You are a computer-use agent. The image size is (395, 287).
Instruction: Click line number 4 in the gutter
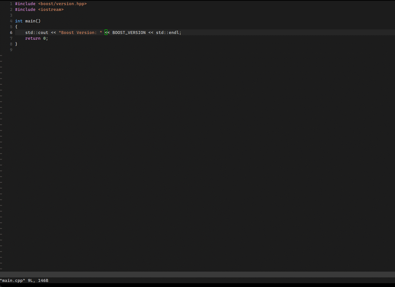[x=11, y=21]
